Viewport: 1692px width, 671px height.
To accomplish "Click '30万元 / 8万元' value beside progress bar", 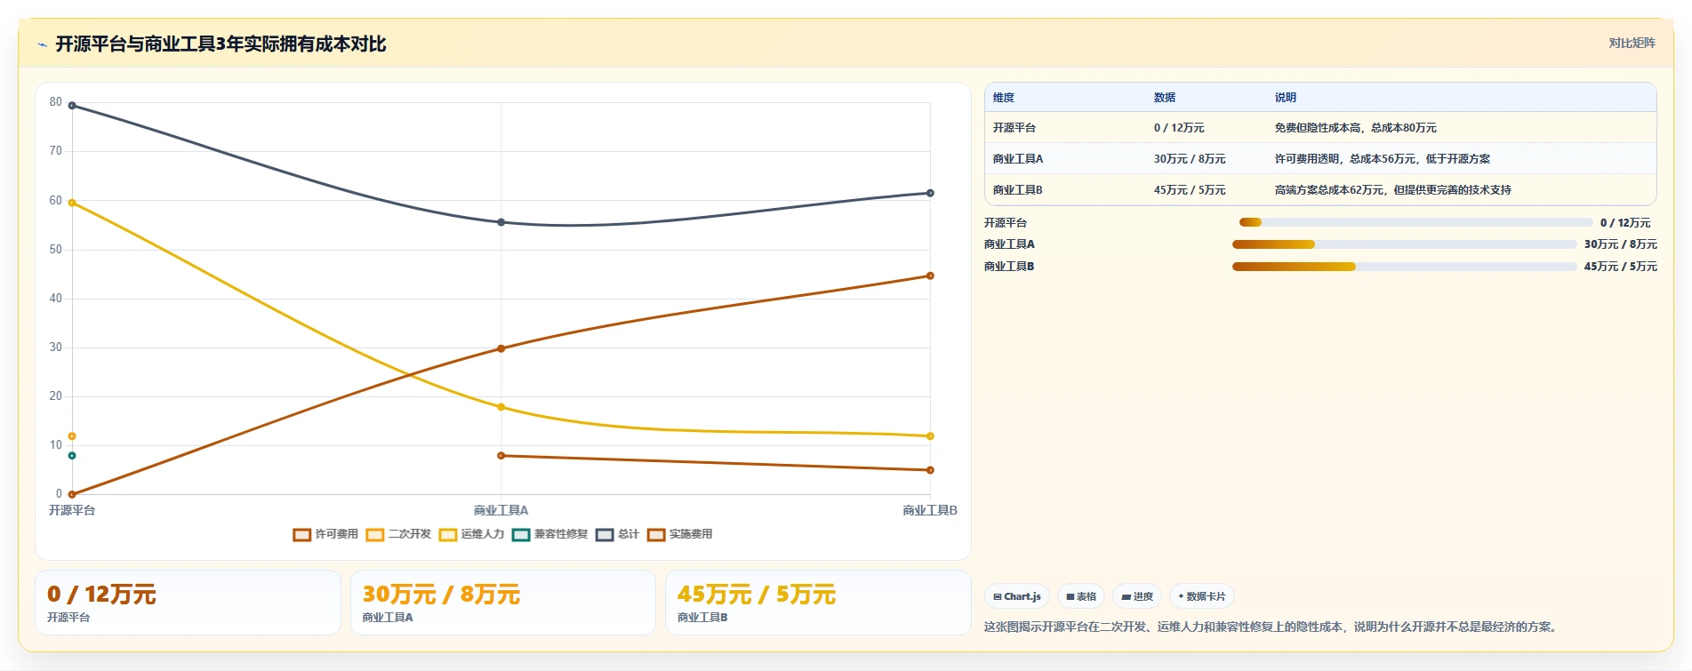I will pyautogui.click(x=1621, y=244).
